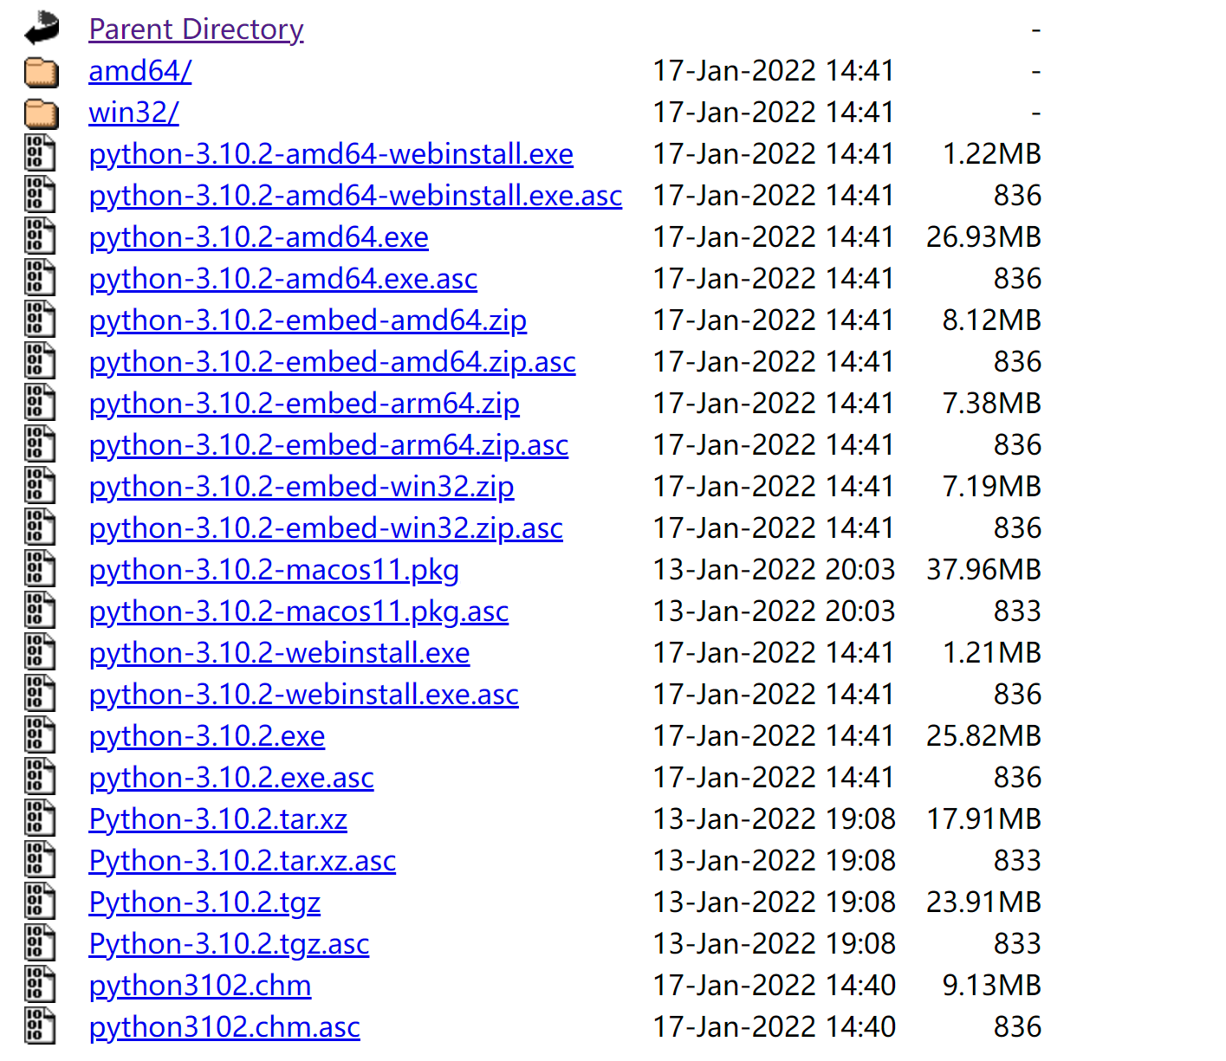Download python-3.10.2-amd64.exe

(258, 236)
